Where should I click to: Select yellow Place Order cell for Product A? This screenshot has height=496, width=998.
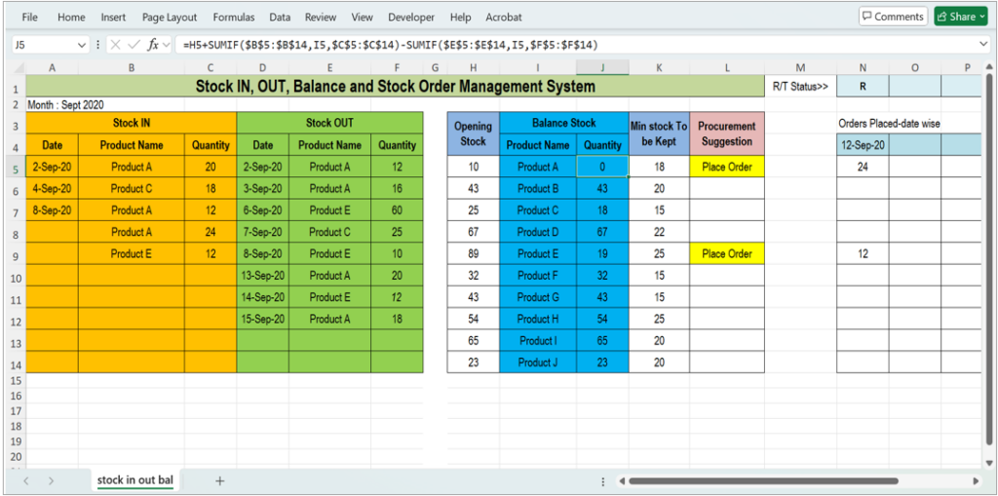click(727, 167)
